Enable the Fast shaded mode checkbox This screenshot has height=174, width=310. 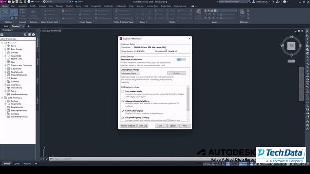point(123,92)
